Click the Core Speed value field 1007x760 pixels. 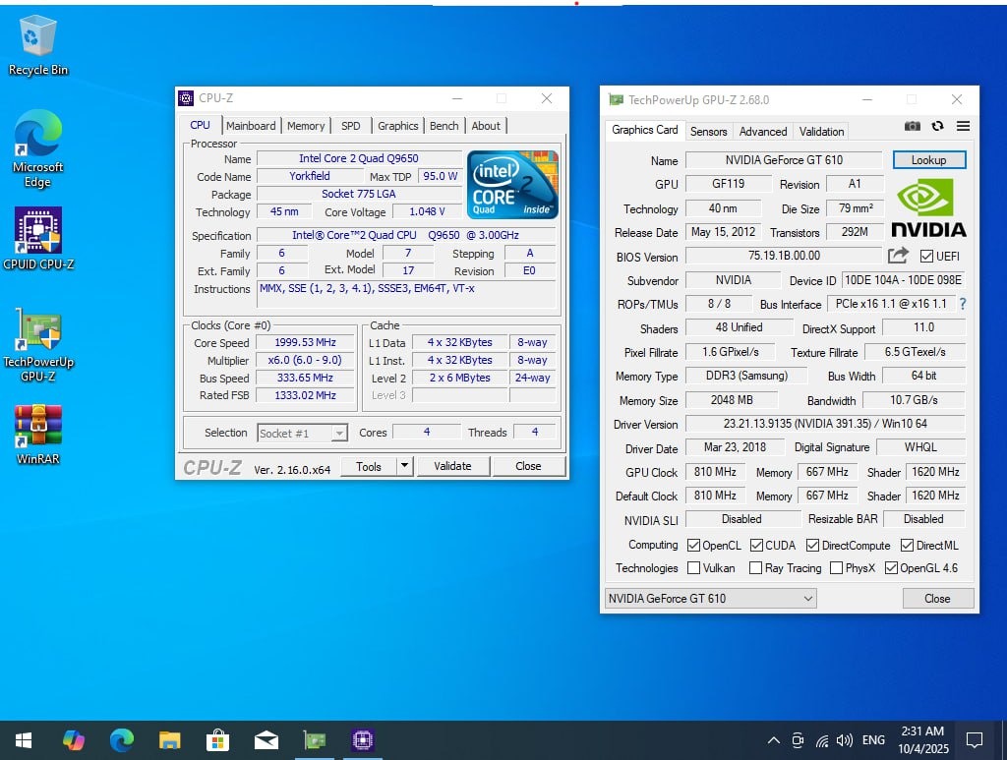point(305,342)
